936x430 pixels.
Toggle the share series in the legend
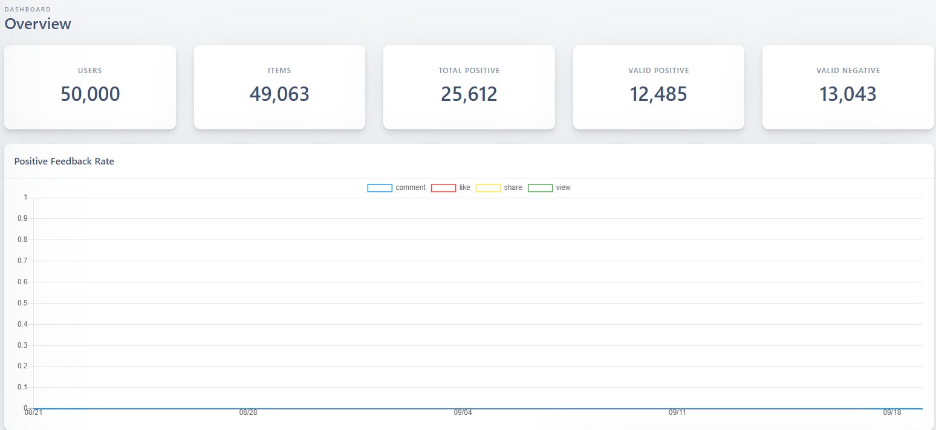pyautogui.click(x=514, y=187)
